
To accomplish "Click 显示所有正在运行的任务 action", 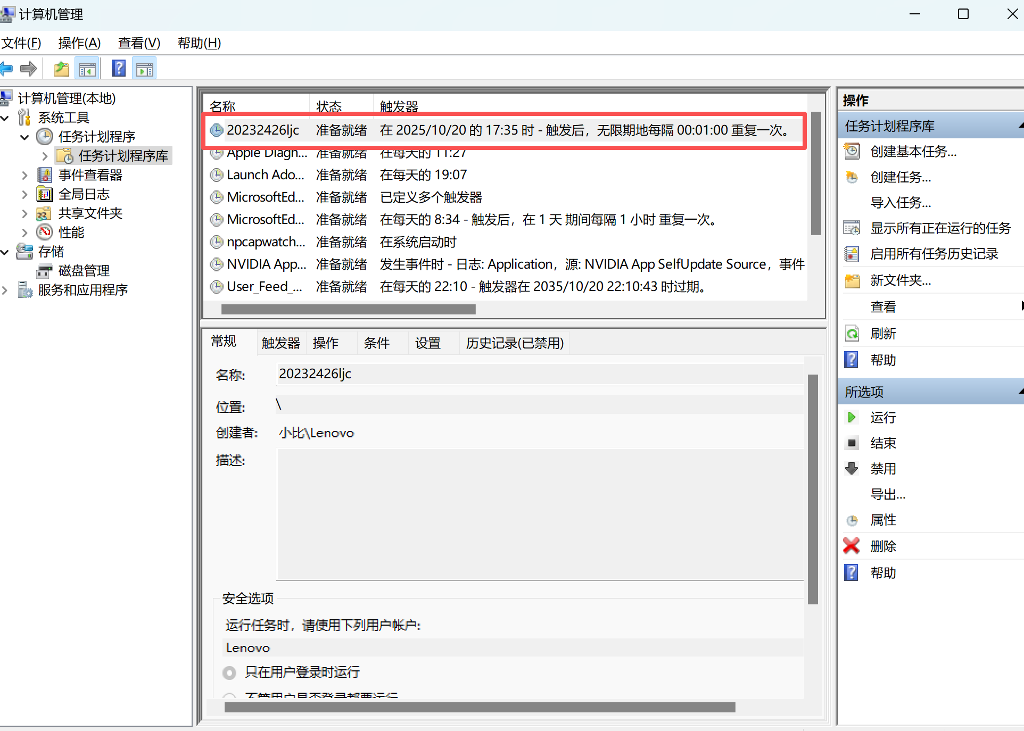I will click(940, 228).
